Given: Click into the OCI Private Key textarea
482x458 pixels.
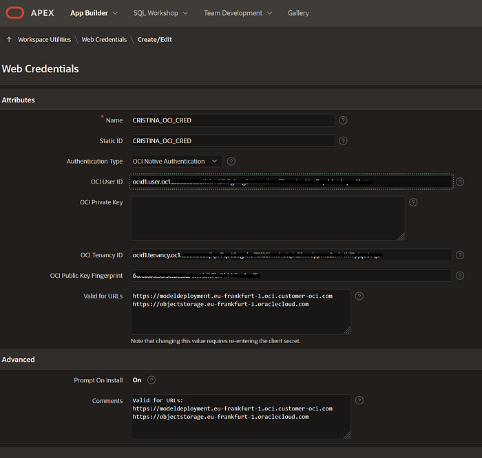Looking at the screenshot, I should [x=268, y=218].
